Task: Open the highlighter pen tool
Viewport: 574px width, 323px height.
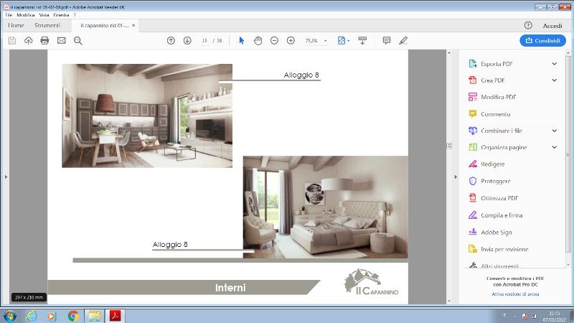Action: [x=403, y=41]
